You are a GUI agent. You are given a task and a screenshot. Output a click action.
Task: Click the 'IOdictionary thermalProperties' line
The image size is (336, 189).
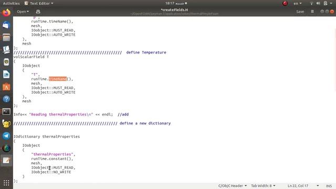pos(47,136)
